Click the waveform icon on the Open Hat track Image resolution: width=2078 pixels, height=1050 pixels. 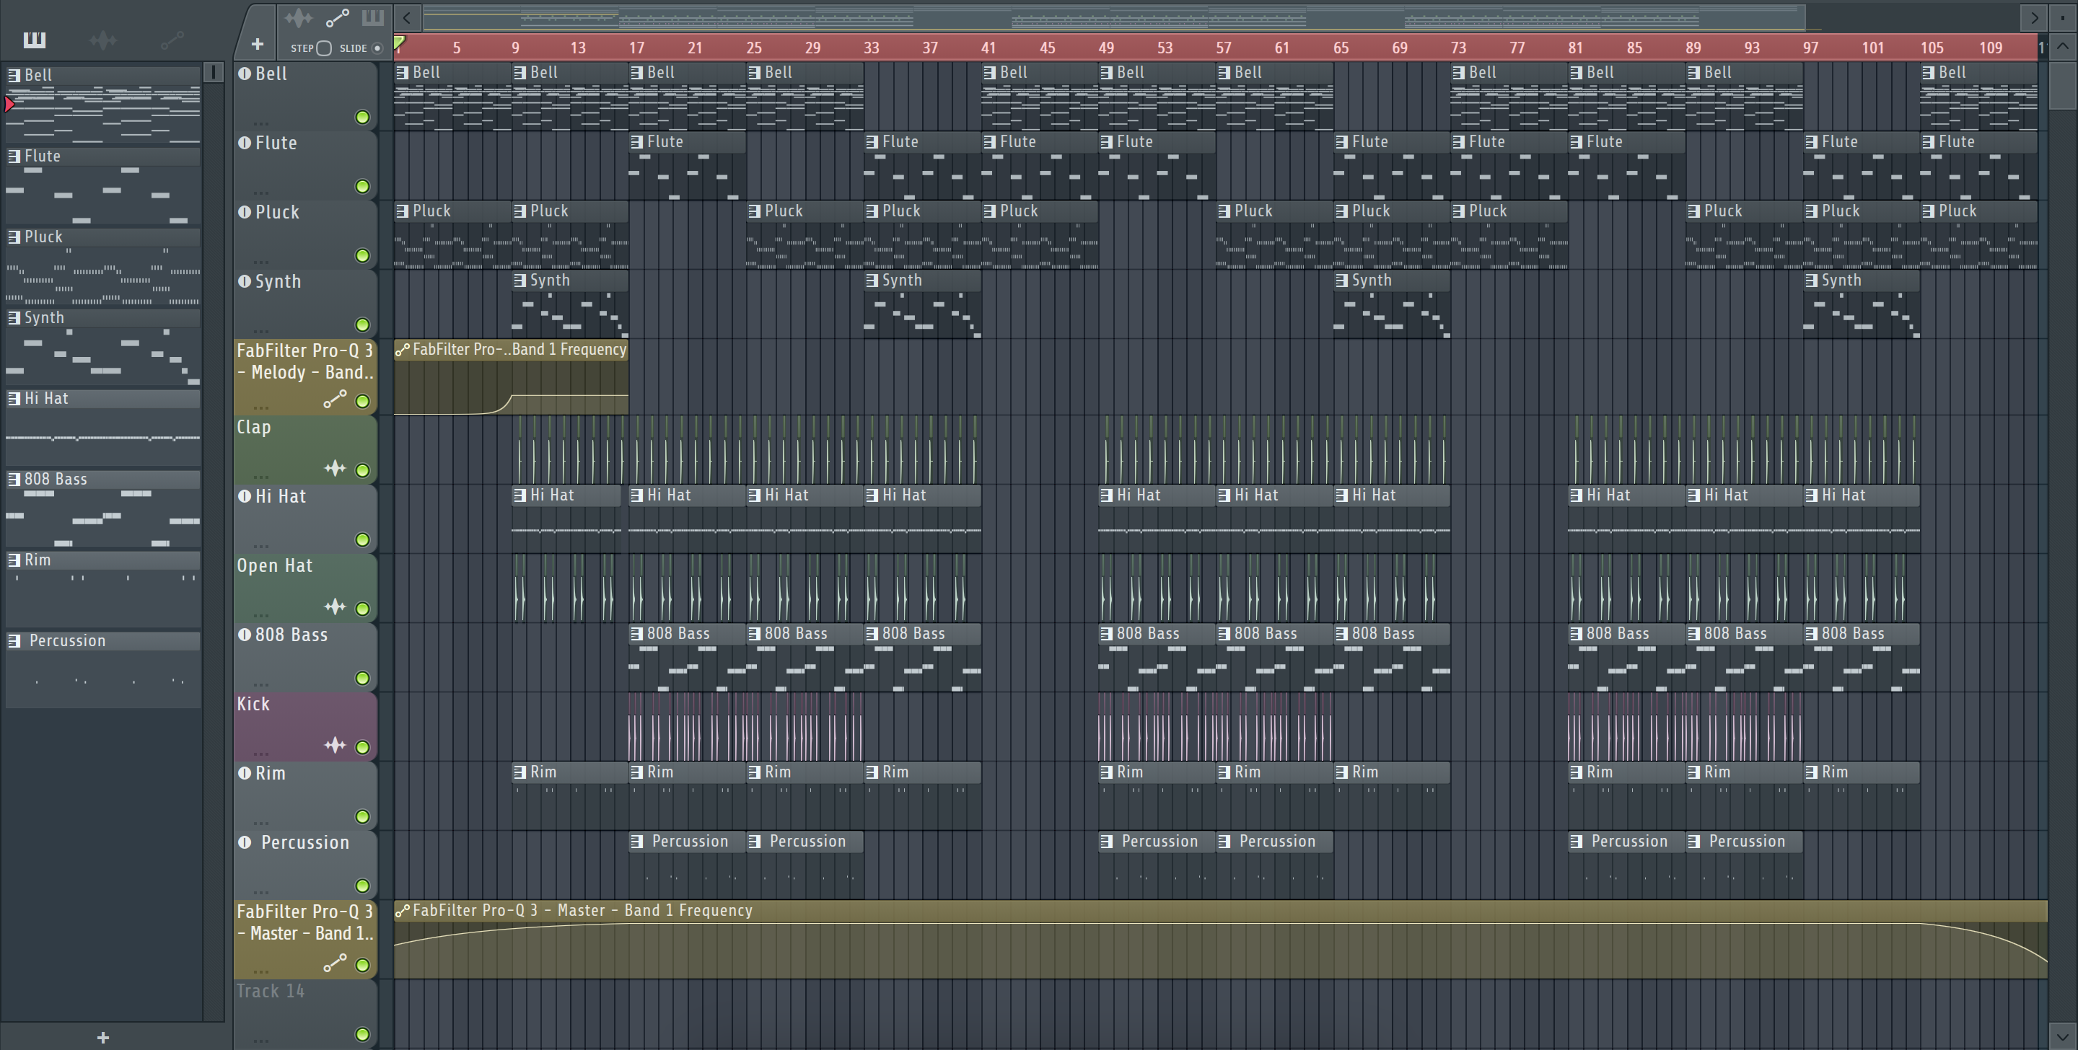[x=335, y=607]
